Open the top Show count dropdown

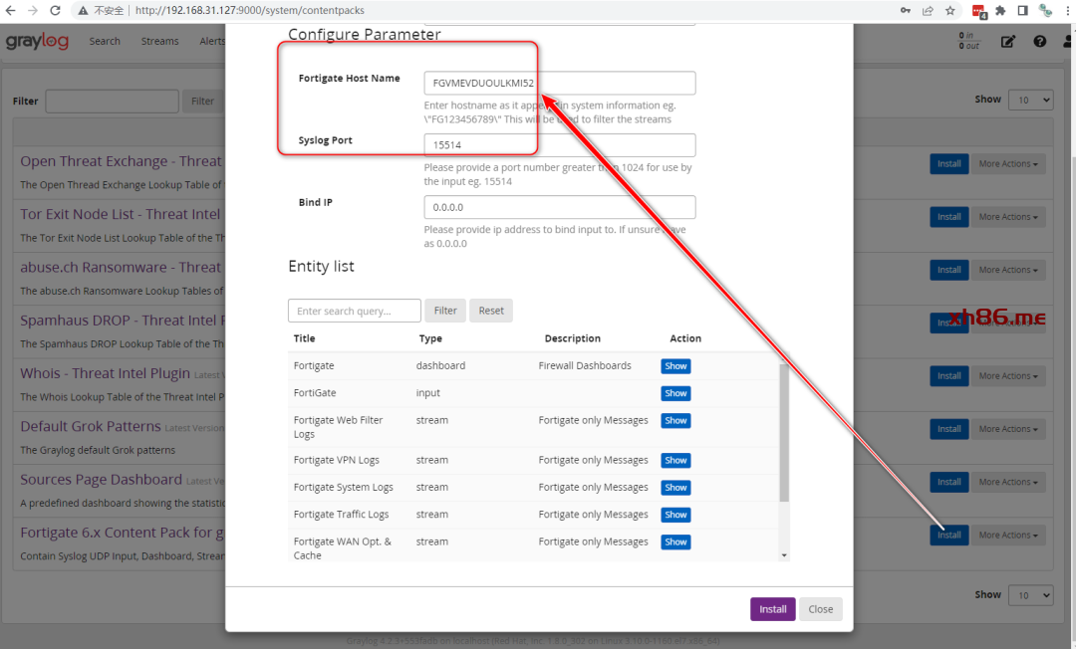[1030, 101]
